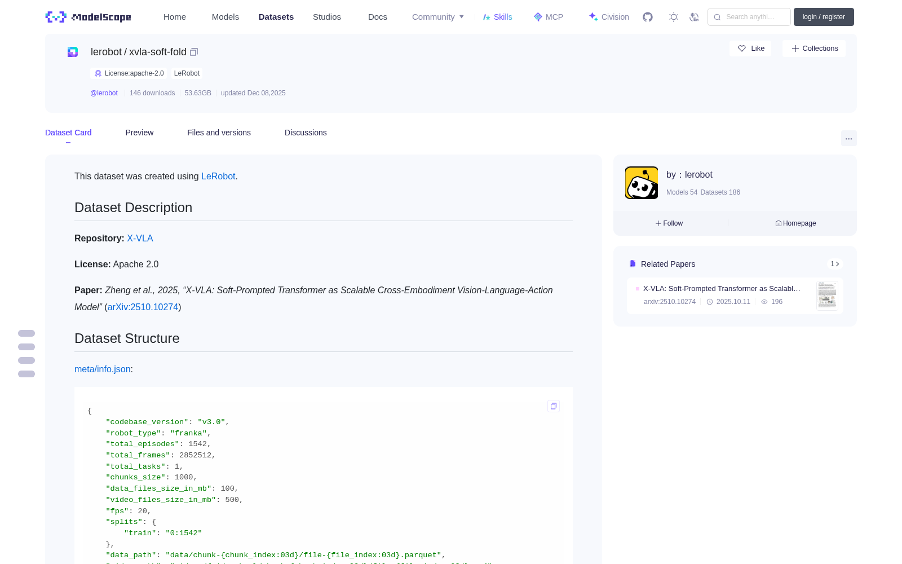The width and height of the screenshot is (902, 564).
Task: Focus the search anything input field
Action: (750, 17)
